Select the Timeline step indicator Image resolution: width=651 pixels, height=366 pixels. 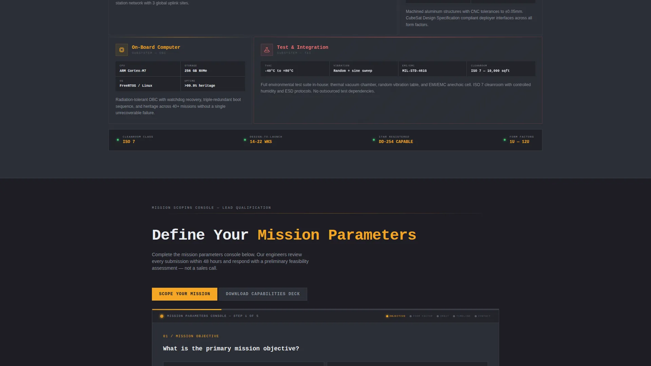[x=462, y=316]
